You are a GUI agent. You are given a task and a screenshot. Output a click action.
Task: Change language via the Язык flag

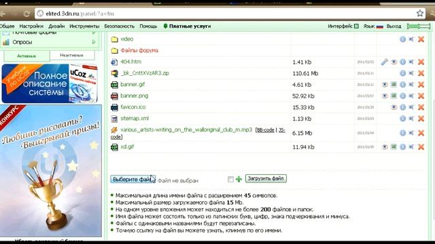[x=380, y=26]
